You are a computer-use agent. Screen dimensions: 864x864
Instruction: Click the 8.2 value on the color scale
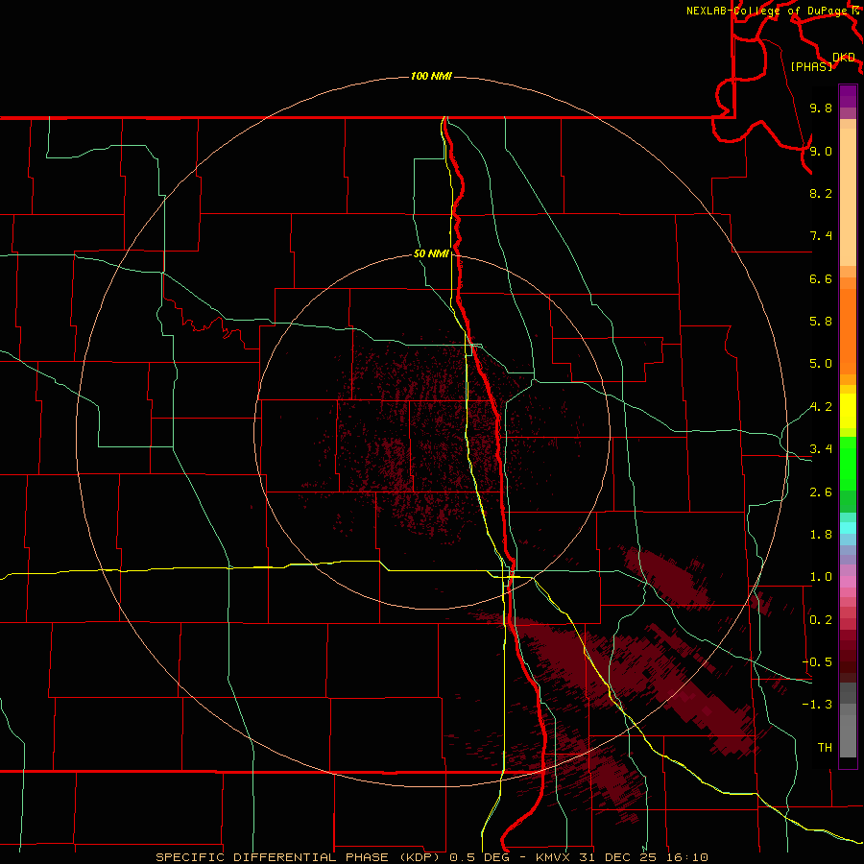point(821,193)
